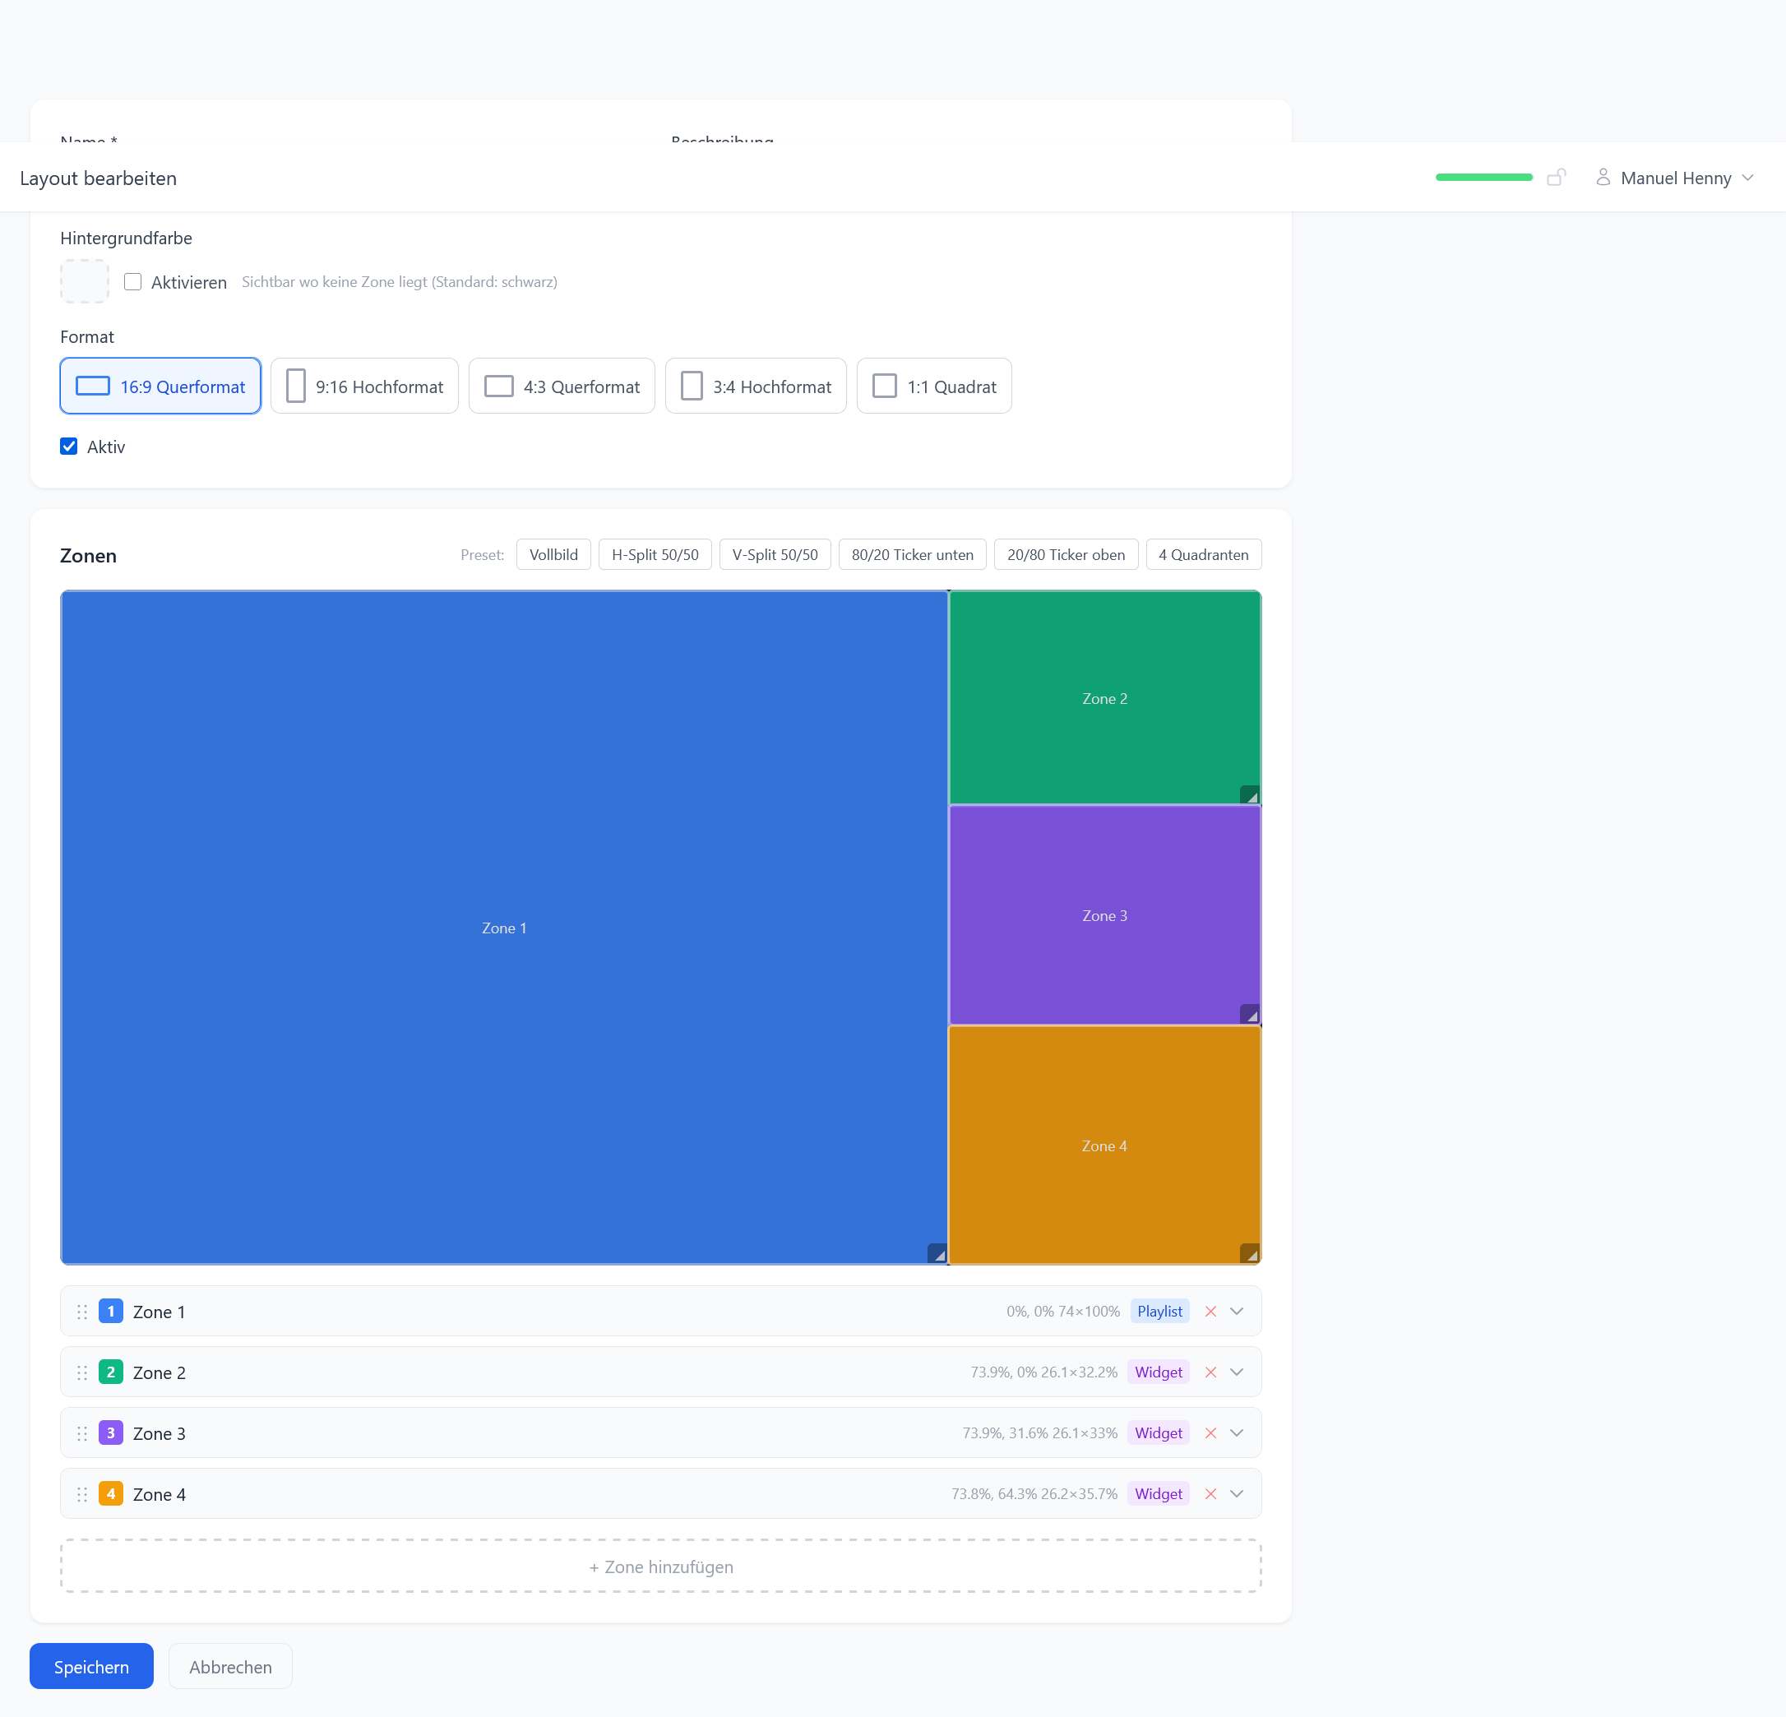
Task: Click the Speichern button
Action: pos(91,1666)
